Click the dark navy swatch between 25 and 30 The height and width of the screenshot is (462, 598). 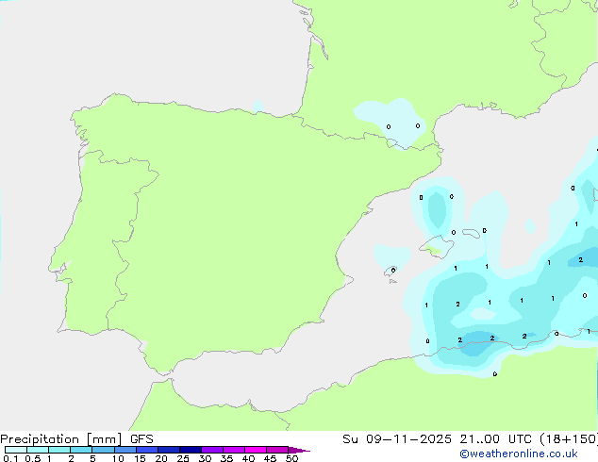[x=191, y=450]
